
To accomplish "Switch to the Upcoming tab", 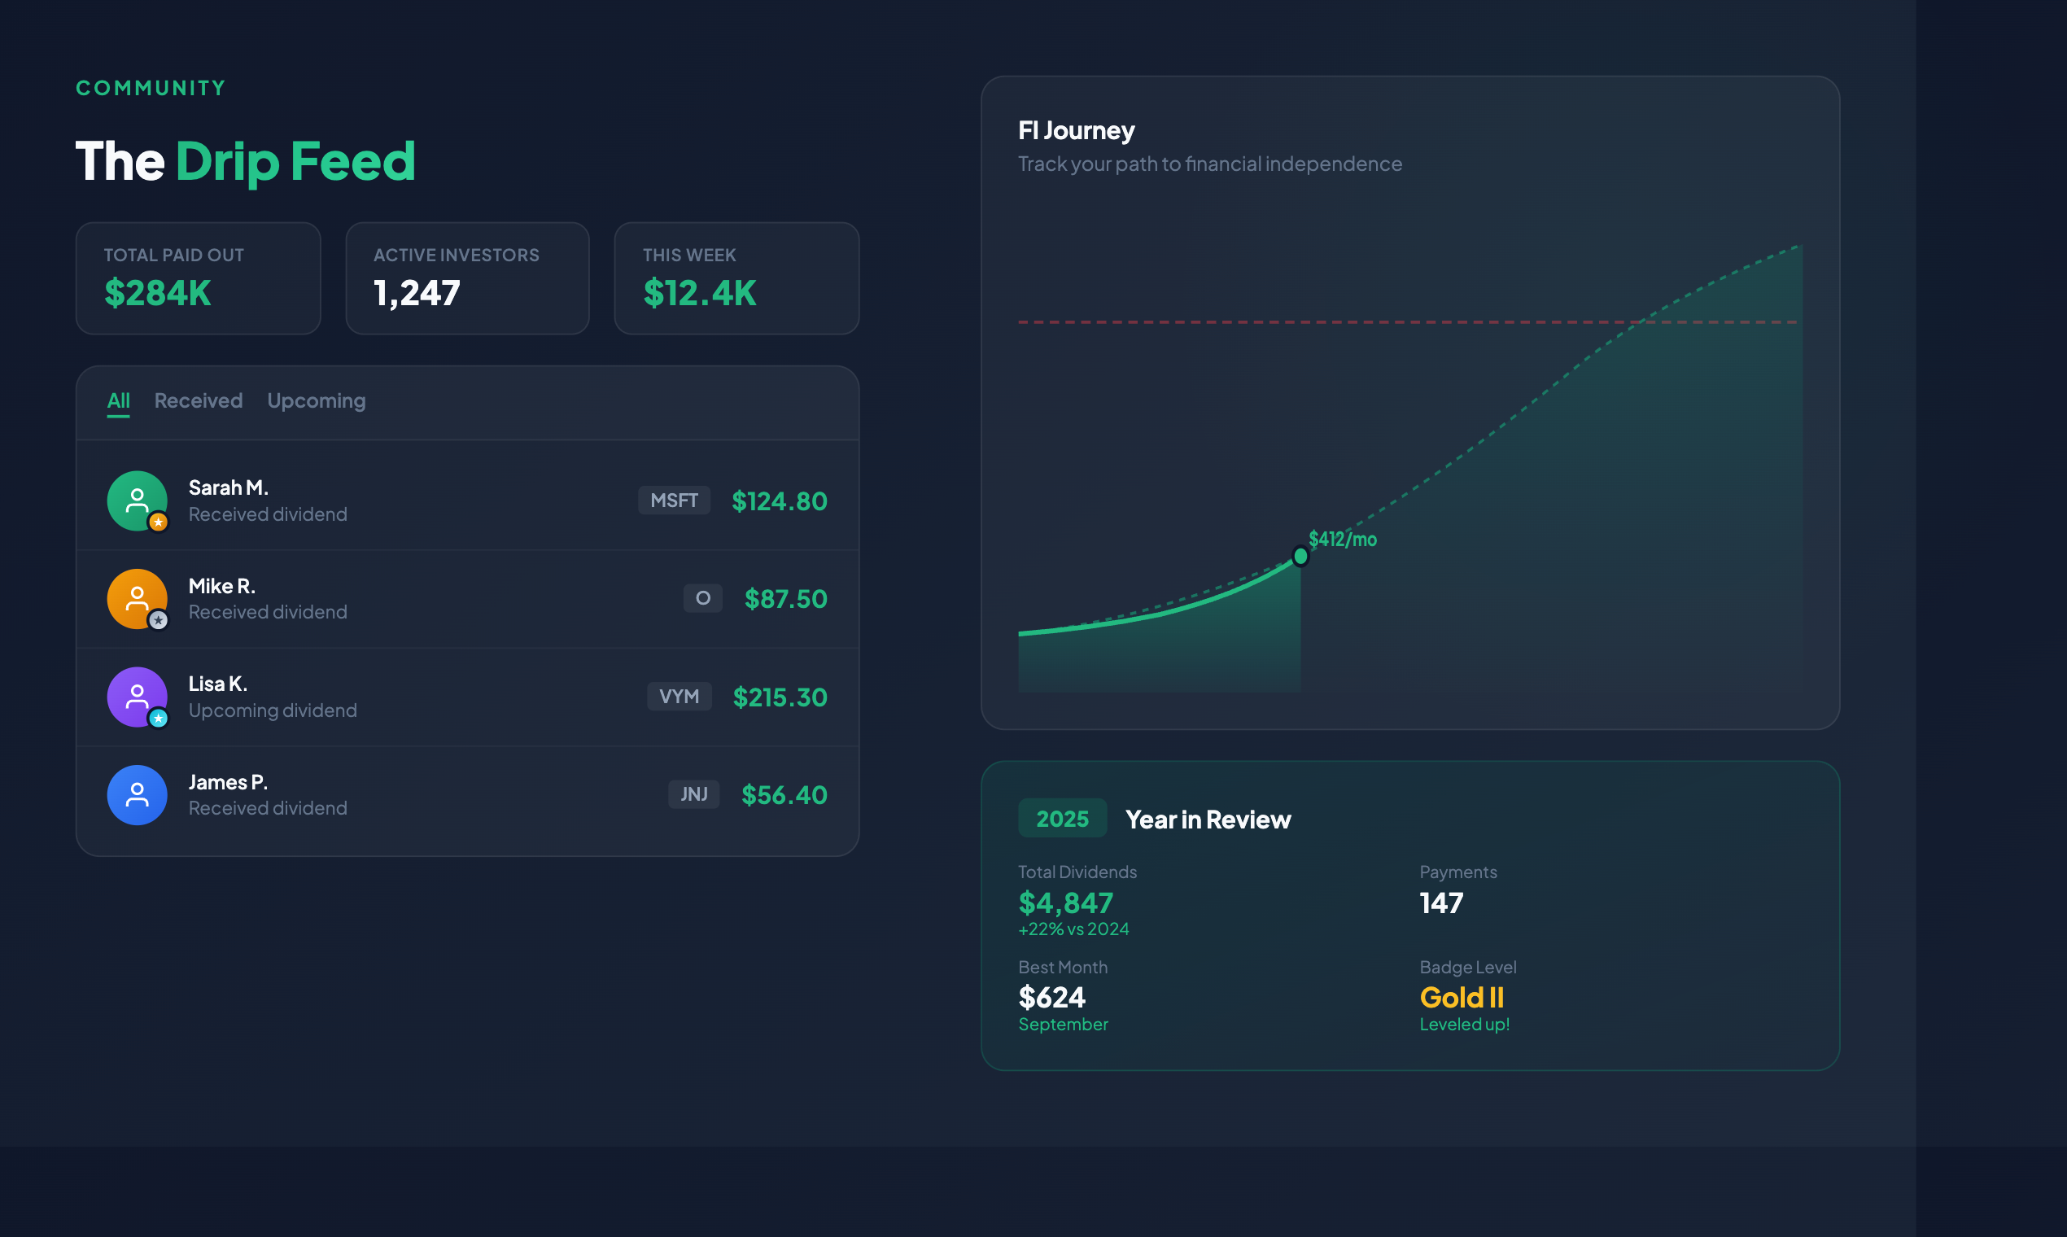I will click(316, 401).
